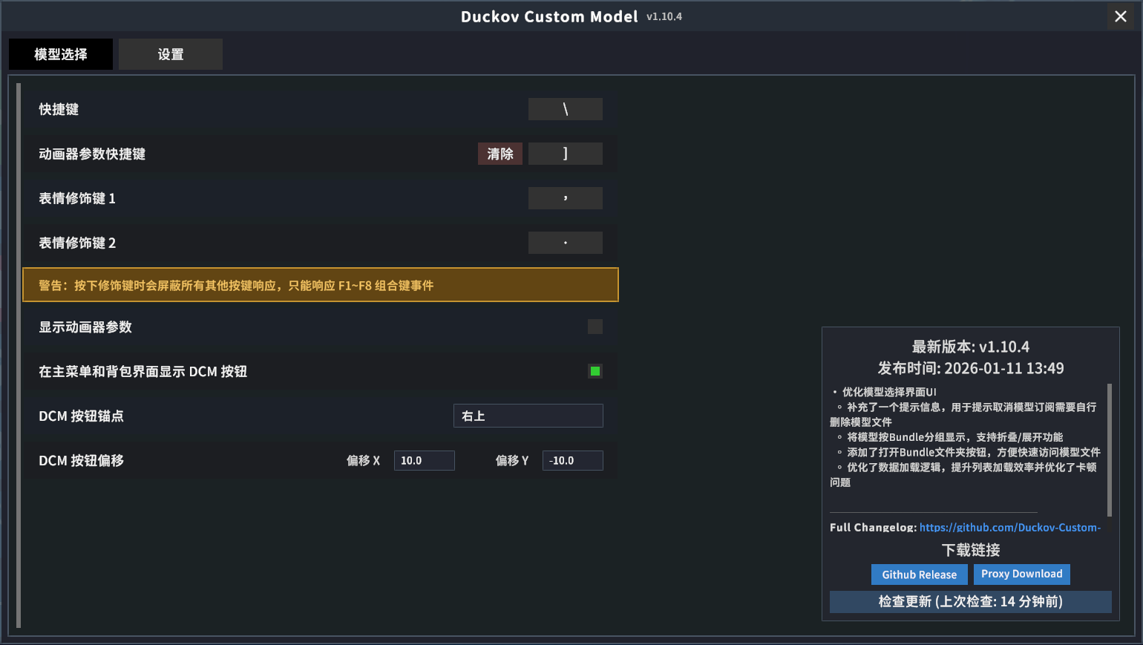Image resolution: width=1143 pixels, height=645 pixels.
Task: Open the DCM 按钮锚点 dropdown
Action: point(528,416)
